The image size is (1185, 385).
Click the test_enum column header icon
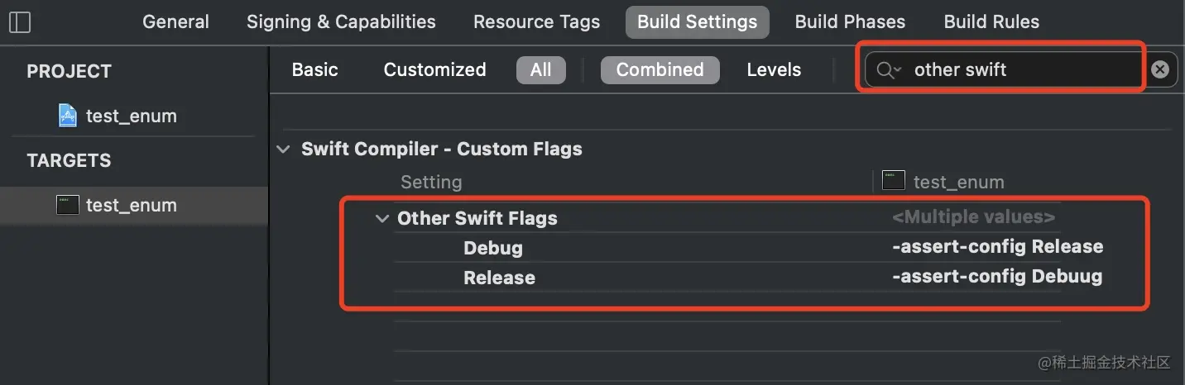coord(894,182)
